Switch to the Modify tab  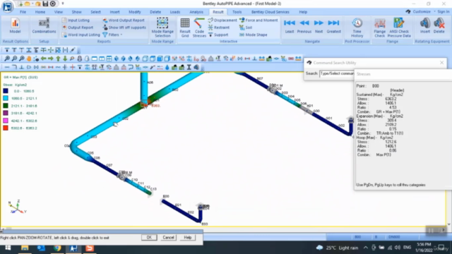pos(135,12)
